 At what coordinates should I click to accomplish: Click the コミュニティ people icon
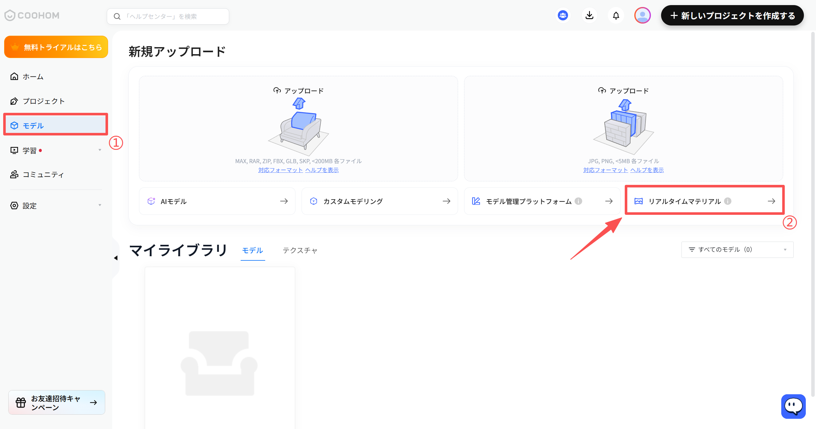pos(14,174)
